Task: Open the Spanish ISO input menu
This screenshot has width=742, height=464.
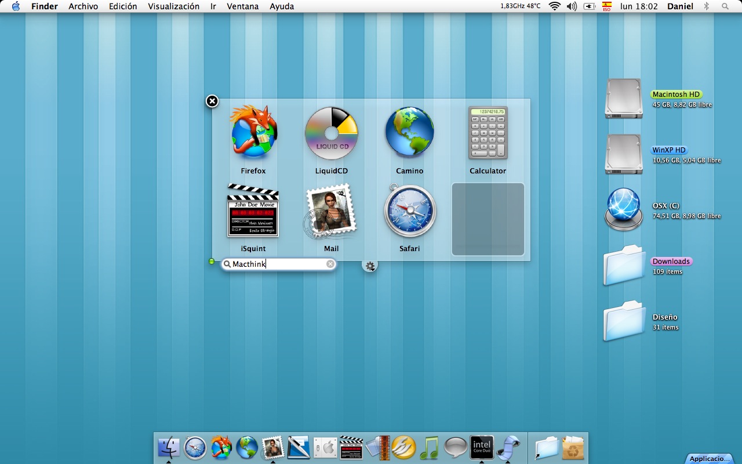Action: [x=606, y=6]
